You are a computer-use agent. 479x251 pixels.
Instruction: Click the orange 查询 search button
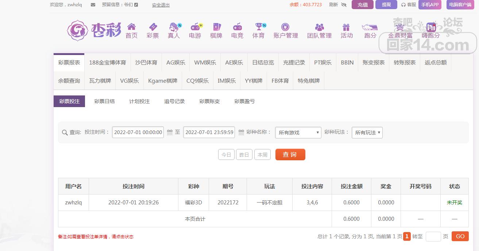290,154
